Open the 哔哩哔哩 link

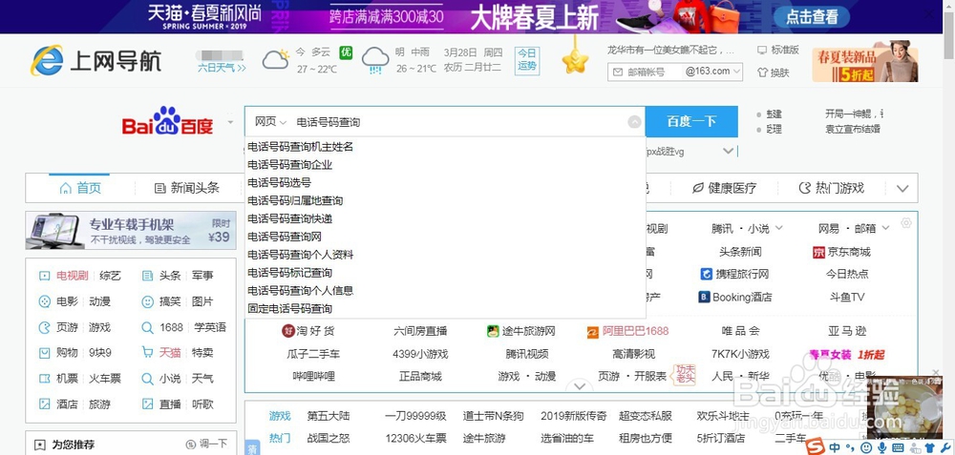coord(313,377)
